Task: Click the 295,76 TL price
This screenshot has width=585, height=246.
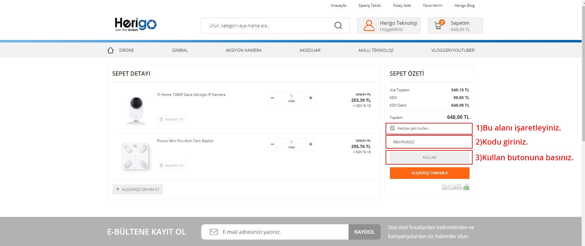Action: click(x=361, y=146)
